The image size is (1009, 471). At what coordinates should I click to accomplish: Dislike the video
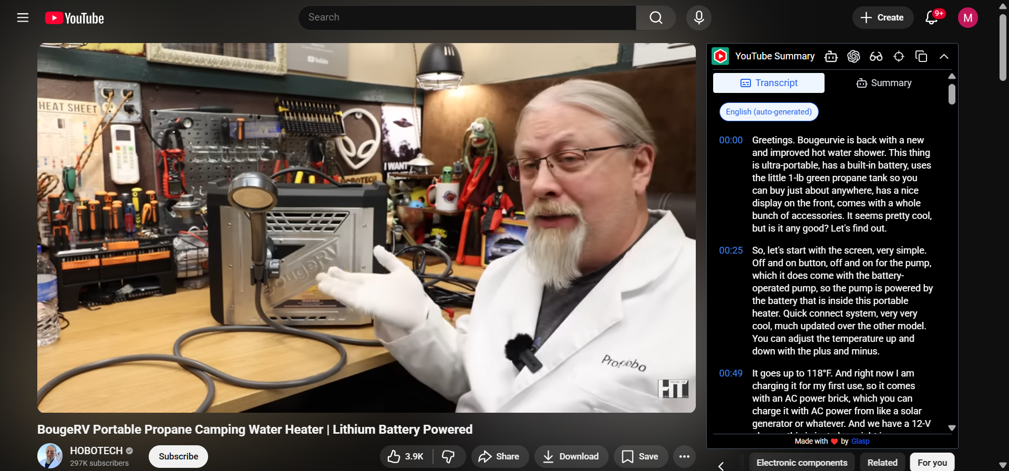(x=449, y=456)
